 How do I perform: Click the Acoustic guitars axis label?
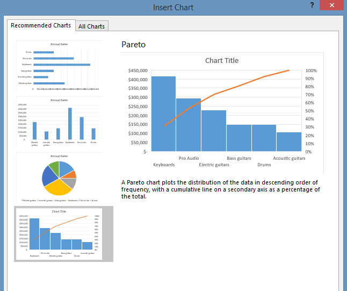tap(289, 158)
